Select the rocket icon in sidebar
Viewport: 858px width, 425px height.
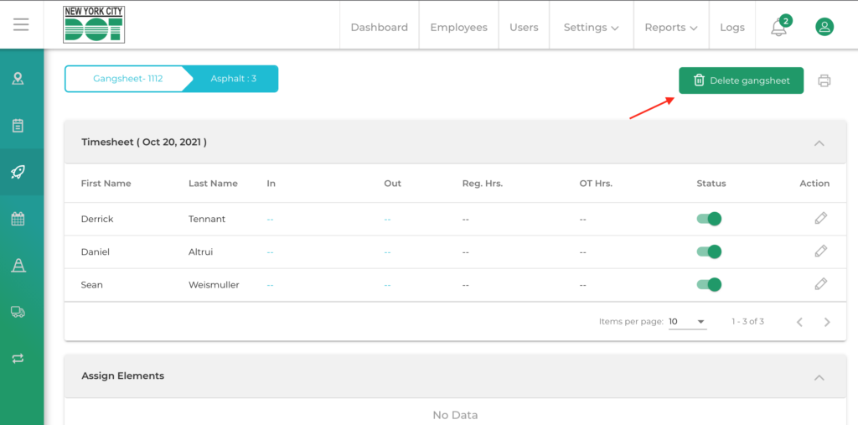pos(18,172)
